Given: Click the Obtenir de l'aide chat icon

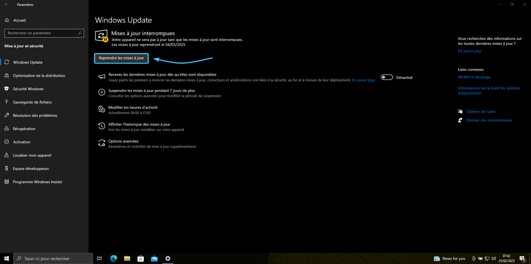Looking at the screenshot, I should tap(460, 112).
